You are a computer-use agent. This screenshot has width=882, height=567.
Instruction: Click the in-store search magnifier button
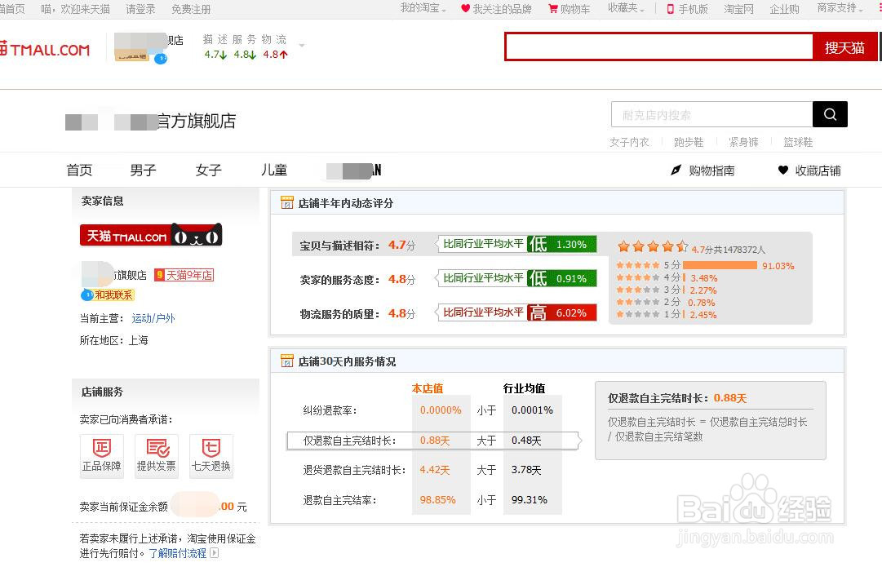point(830,114)
